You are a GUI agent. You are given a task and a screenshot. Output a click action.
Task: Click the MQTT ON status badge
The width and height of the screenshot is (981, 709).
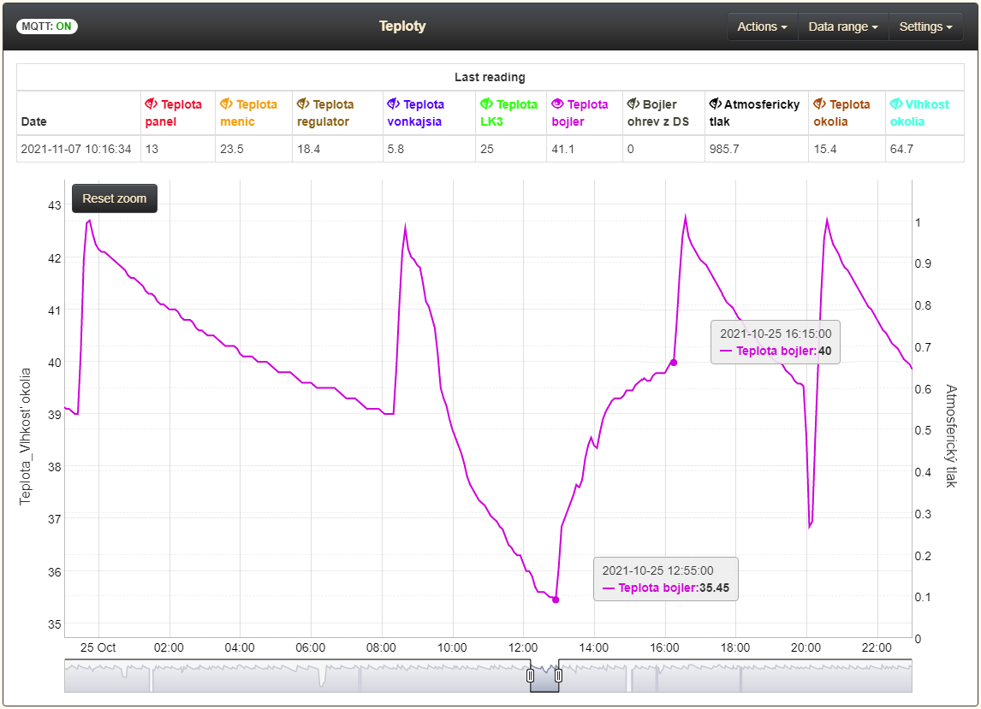(47, 27)
